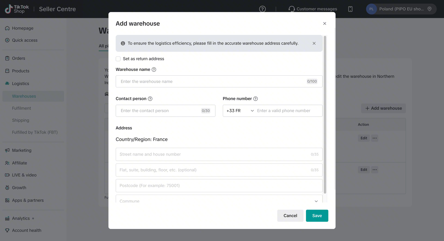This screenshot has height=241, width=444.
Task: Click the Postcode input field
Action: point(219,185)
